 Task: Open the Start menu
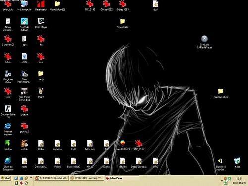[x=6, y=178]
